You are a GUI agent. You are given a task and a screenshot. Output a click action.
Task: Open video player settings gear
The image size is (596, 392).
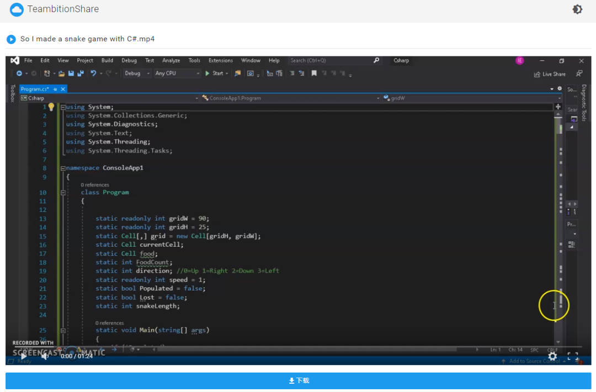click(552, 356)
